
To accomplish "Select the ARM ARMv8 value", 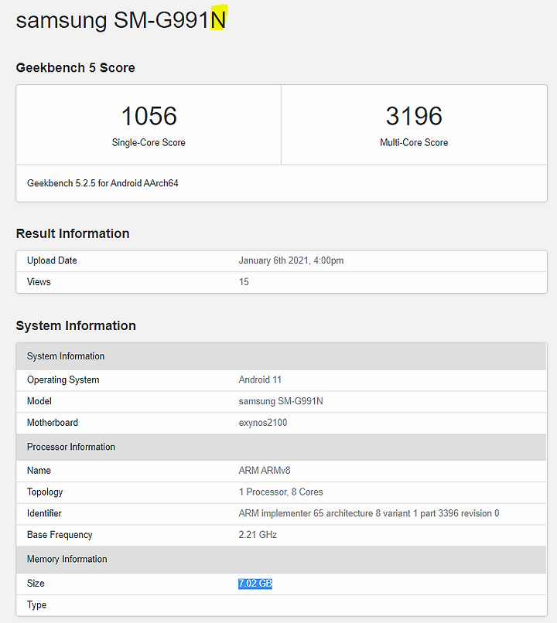I will (265, 471).
